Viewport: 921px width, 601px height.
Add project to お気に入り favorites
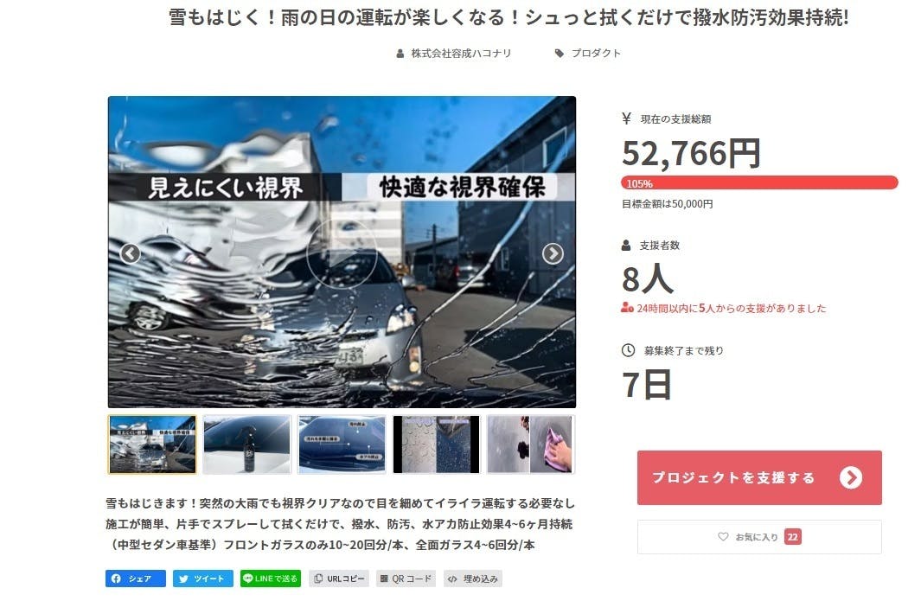759,537
